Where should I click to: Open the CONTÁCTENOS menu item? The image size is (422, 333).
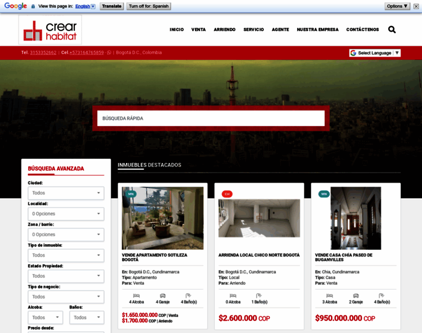(x=363, y=29)
